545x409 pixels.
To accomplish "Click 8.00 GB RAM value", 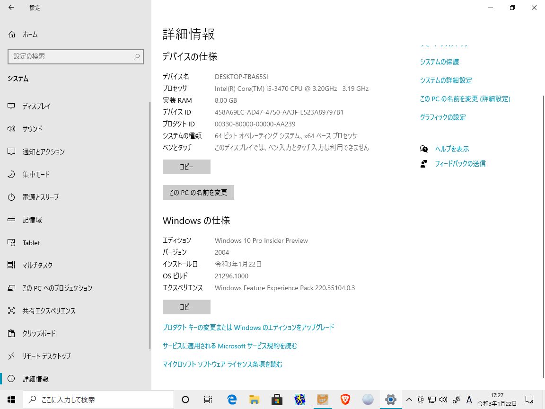I will tap(226, 100).
